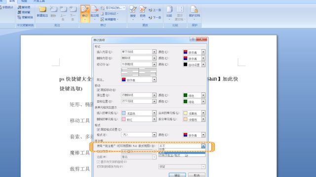Open the 审阅窗格 reviewing pane
The image size is (316, 177).
pos(109,20)
